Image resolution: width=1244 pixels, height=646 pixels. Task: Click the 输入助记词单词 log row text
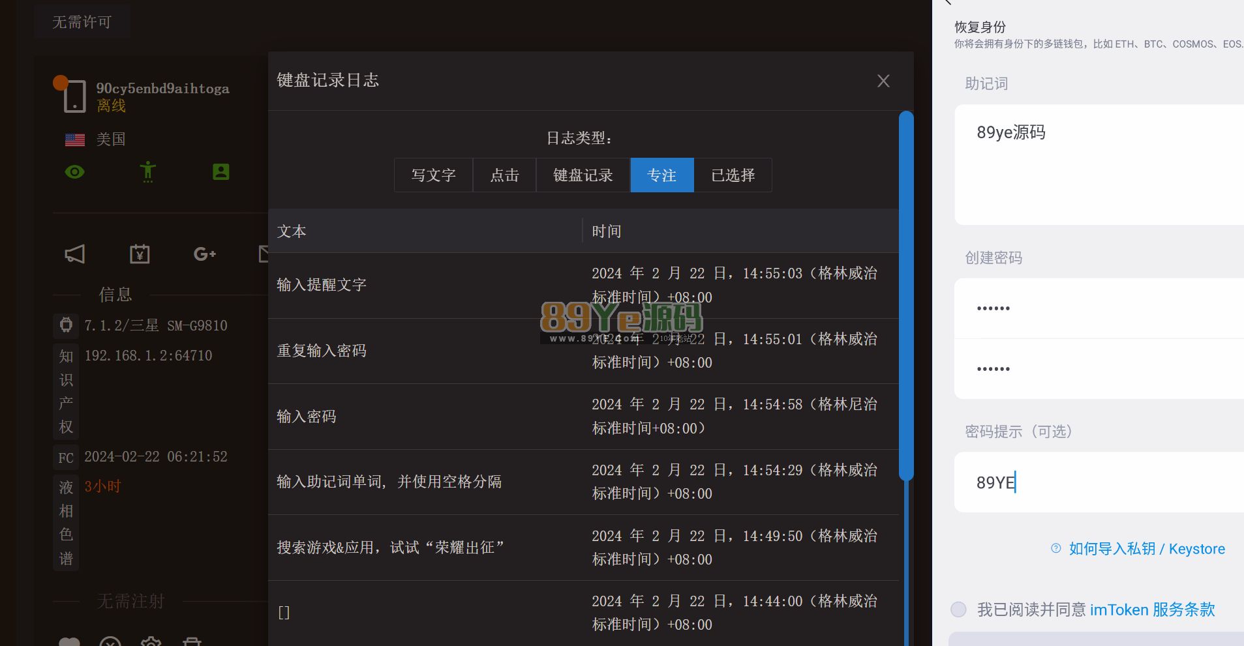[x=389, y=482]
